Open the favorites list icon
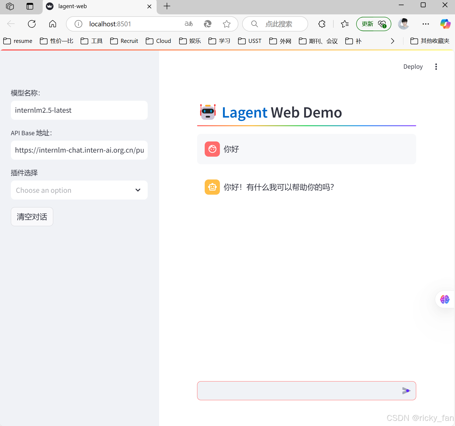455x426 pixels. [x=345, y=24]
